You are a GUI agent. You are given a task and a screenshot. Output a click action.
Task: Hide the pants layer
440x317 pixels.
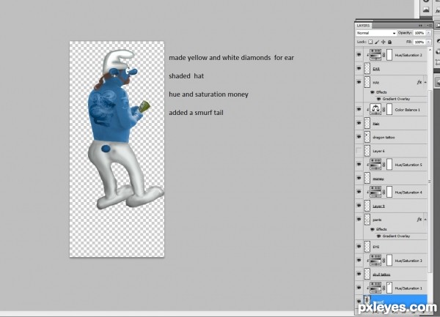(x=359, y=220)
